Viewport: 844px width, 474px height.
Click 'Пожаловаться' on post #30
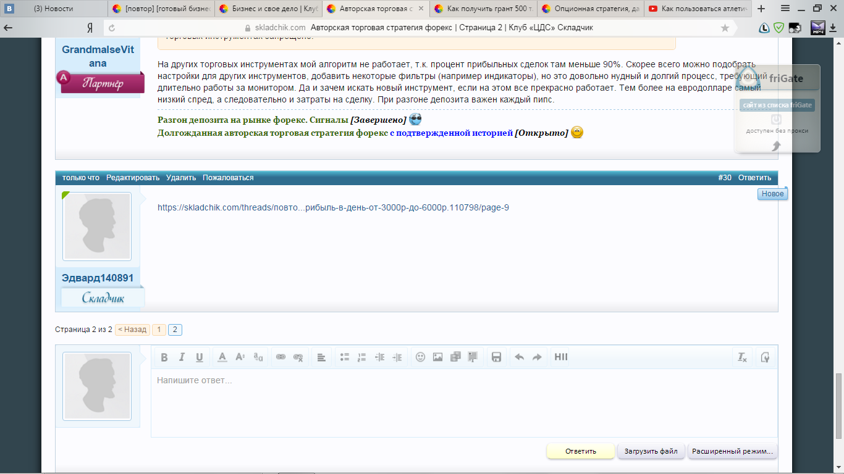228,178
